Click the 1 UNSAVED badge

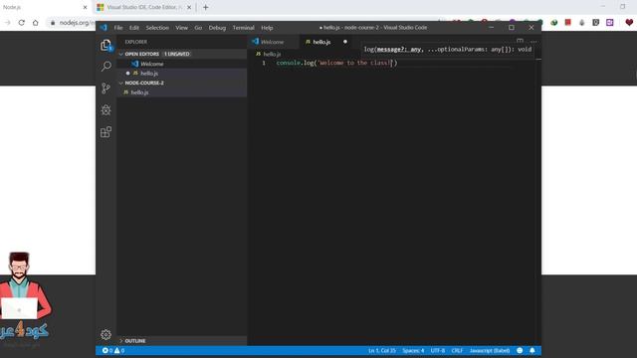point(177,54)
